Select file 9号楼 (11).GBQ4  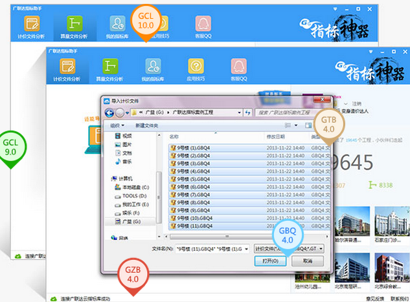click(x=249, y=226)
